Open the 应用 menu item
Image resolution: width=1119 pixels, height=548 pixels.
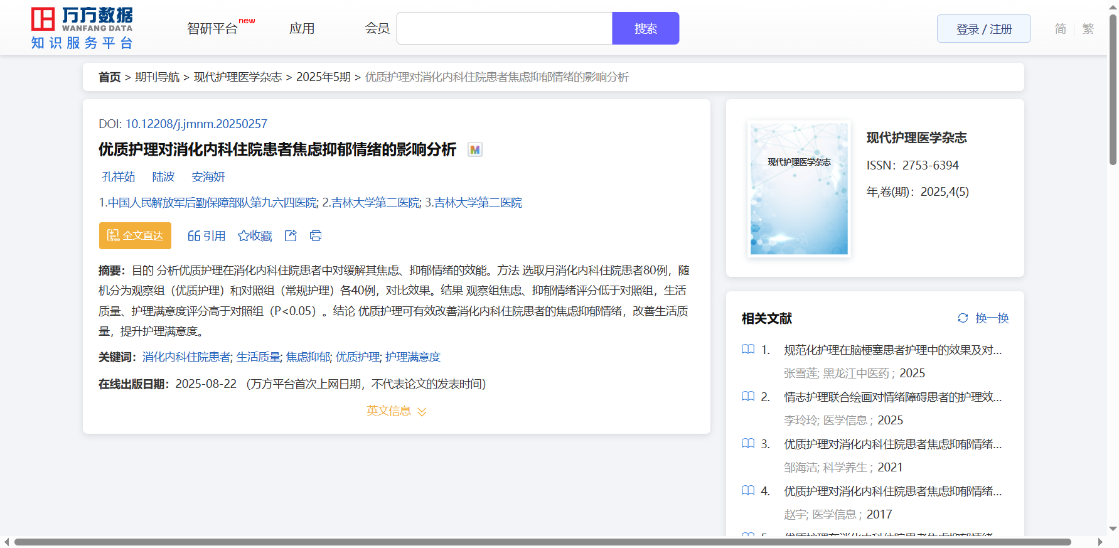click(x=302, y=29)
